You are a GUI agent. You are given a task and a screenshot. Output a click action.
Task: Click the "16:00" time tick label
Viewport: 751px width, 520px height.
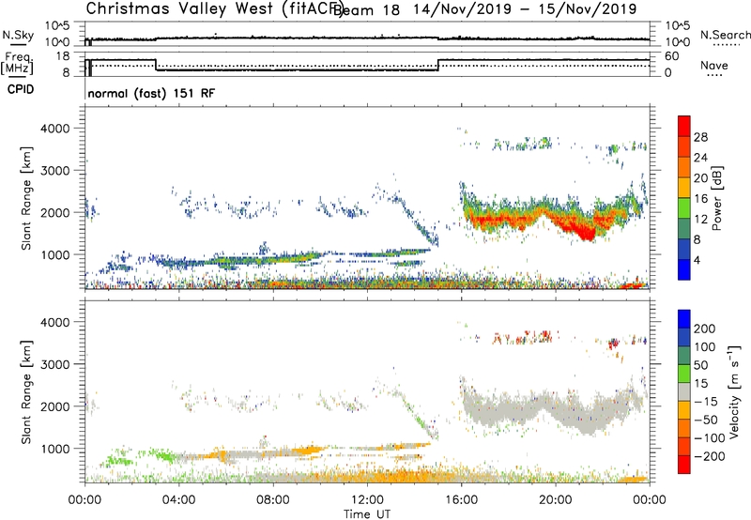click(x=461, y=500)
